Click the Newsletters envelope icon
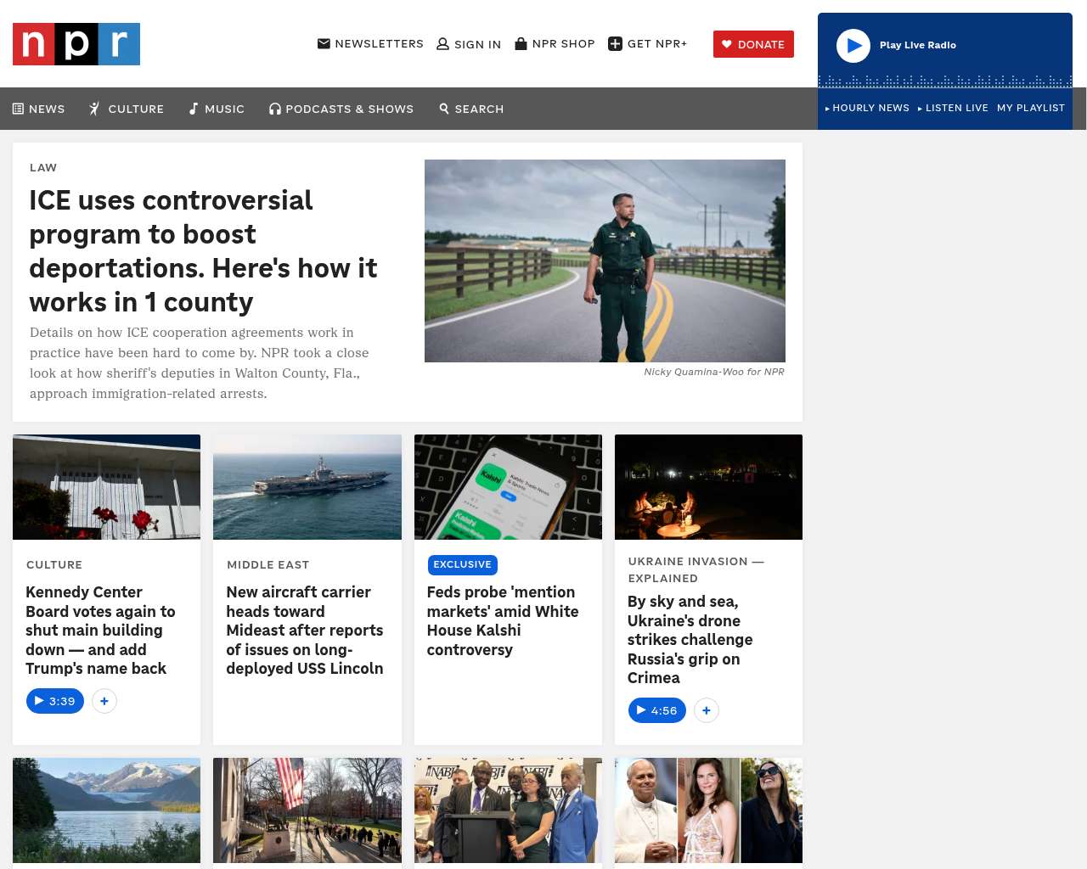 pyautogui.click(x=324, y=43)
